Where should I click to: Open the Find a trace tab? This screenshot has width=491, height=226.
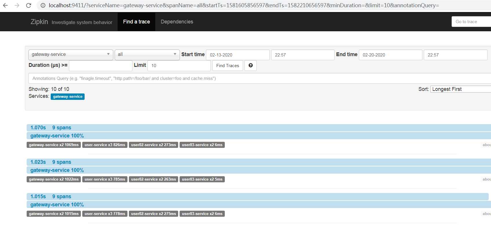(136, 22)
